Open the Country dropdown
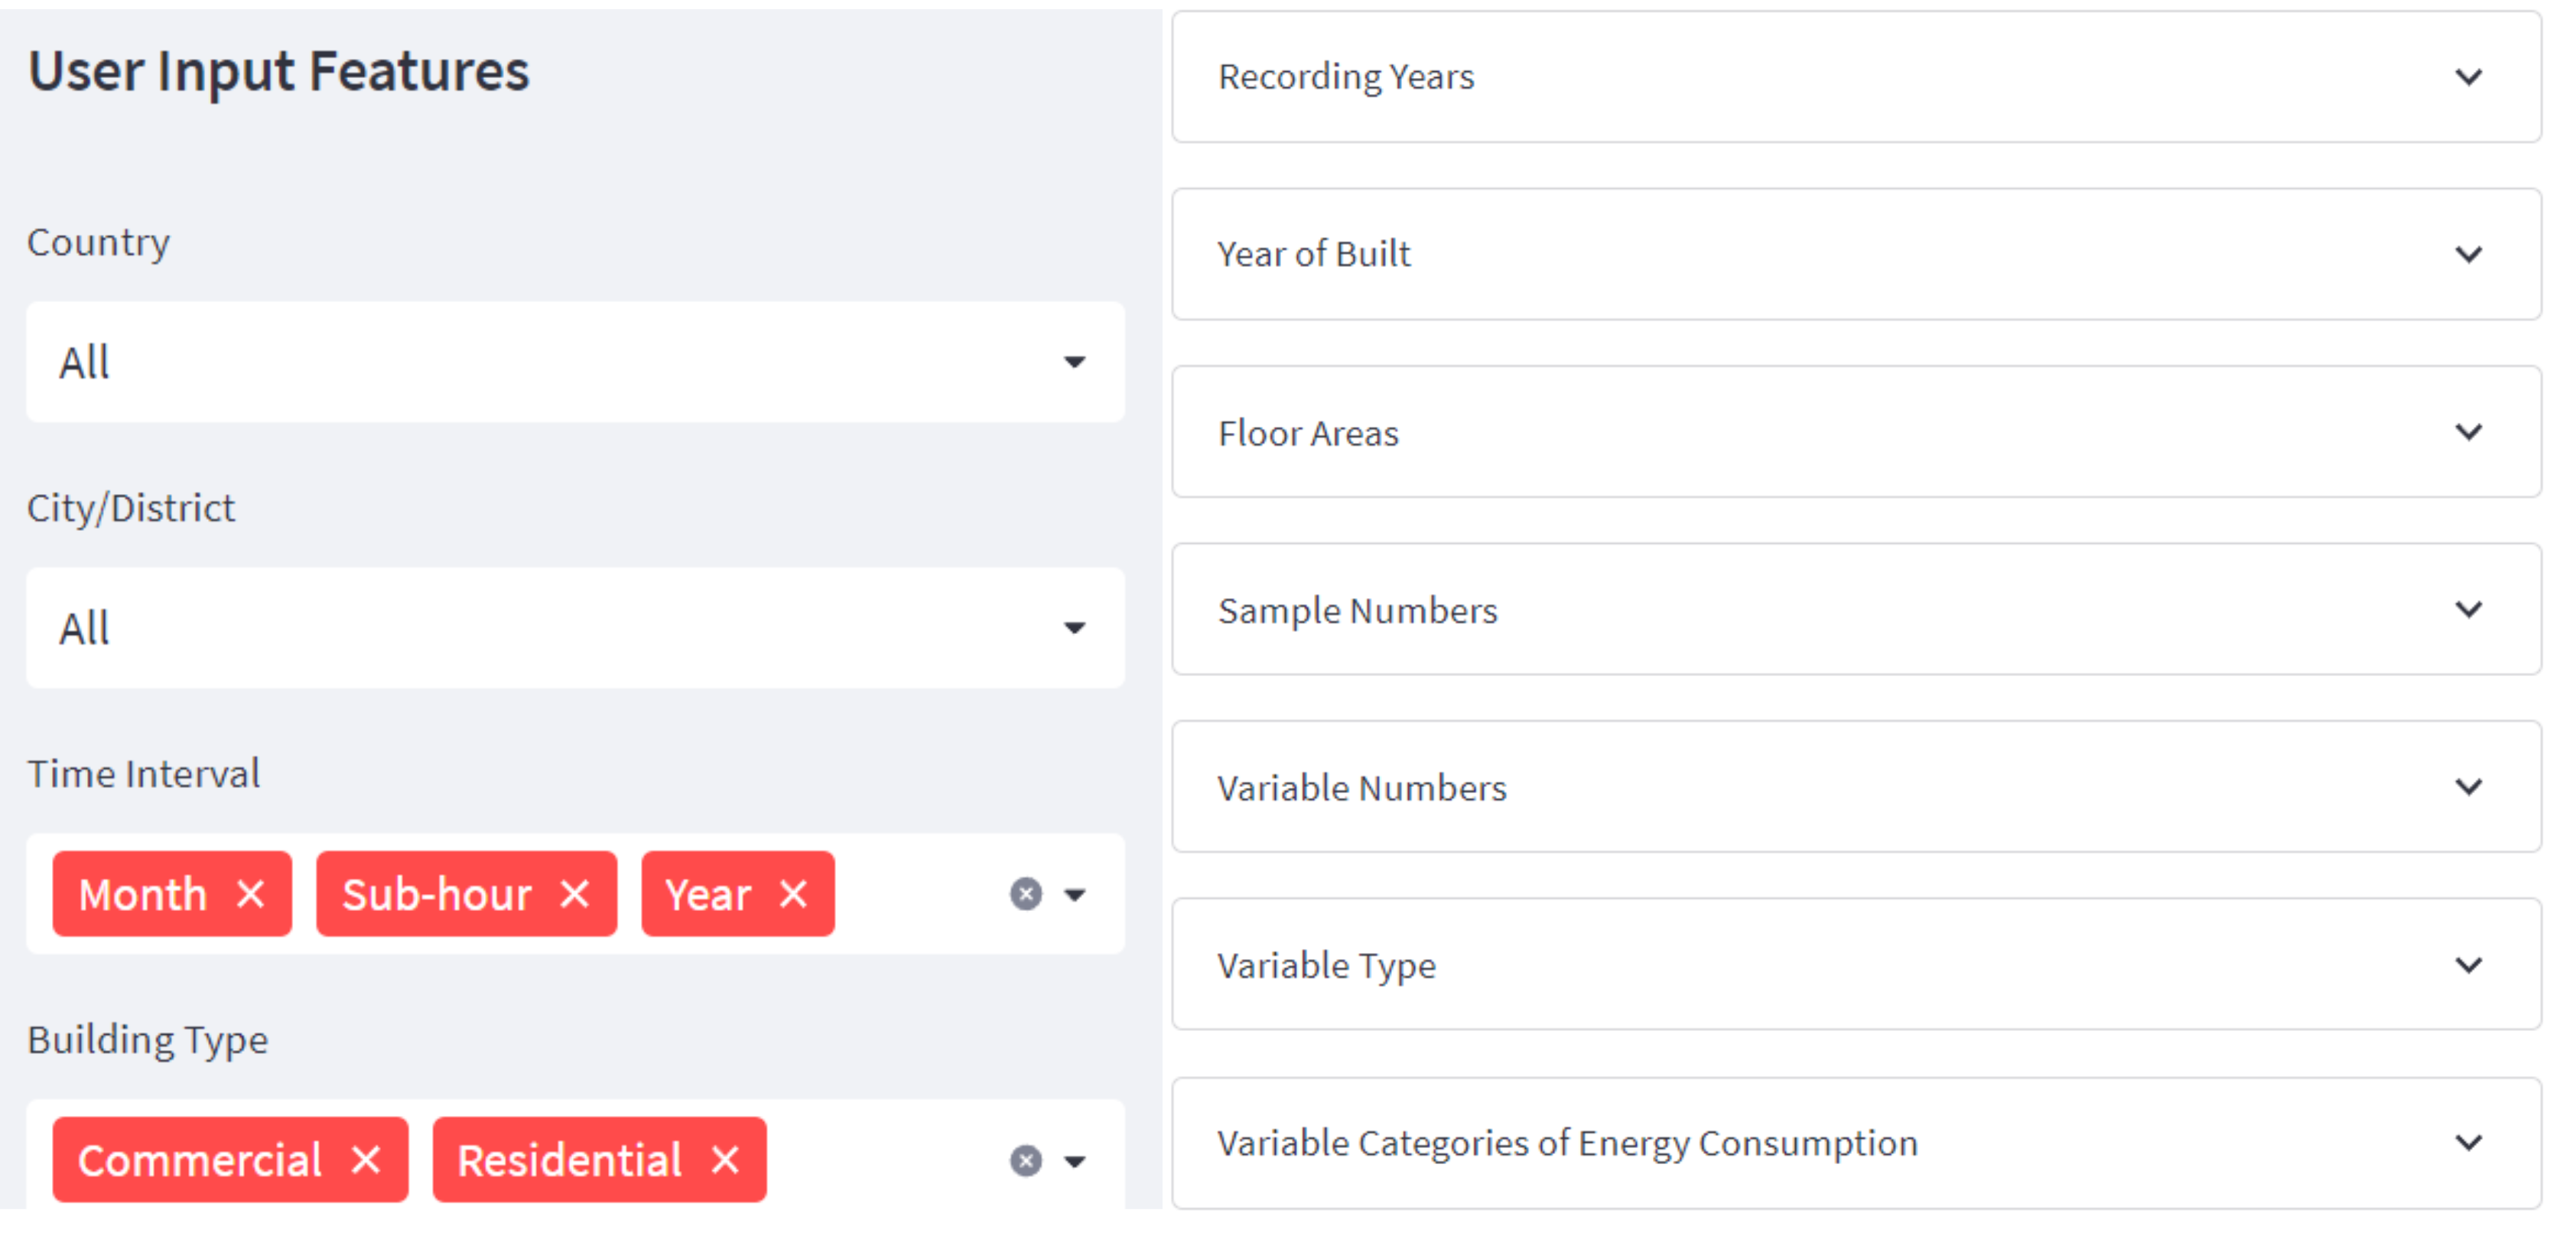The image size is (2576, 1236). pyautogui.click(x=575, y=362)
